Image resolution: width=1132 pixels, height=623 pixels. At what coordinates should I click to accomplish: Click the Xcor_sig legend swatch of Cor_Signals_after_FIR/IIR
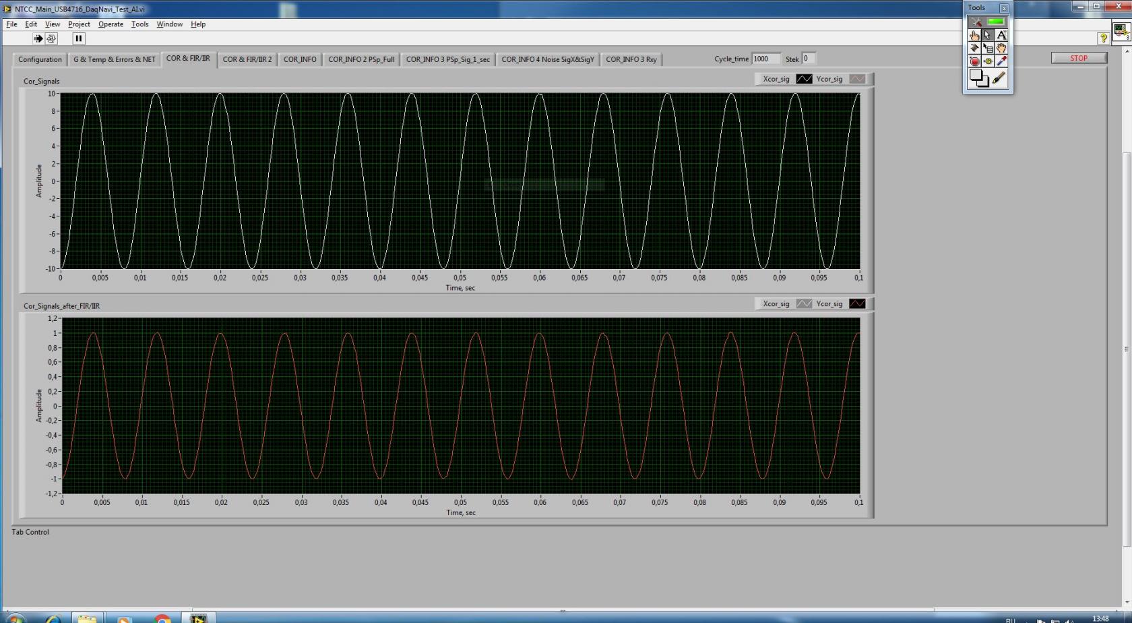804,303
